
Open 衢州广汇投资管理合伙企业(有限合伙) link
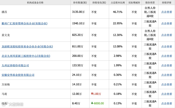(x=24, y=23)
